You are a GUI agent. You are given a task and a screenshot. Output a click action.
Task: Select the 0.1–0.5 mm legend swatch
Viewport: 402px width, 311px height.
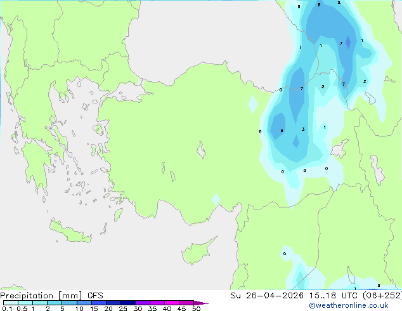pyautogui.click(x=11, y=303)
